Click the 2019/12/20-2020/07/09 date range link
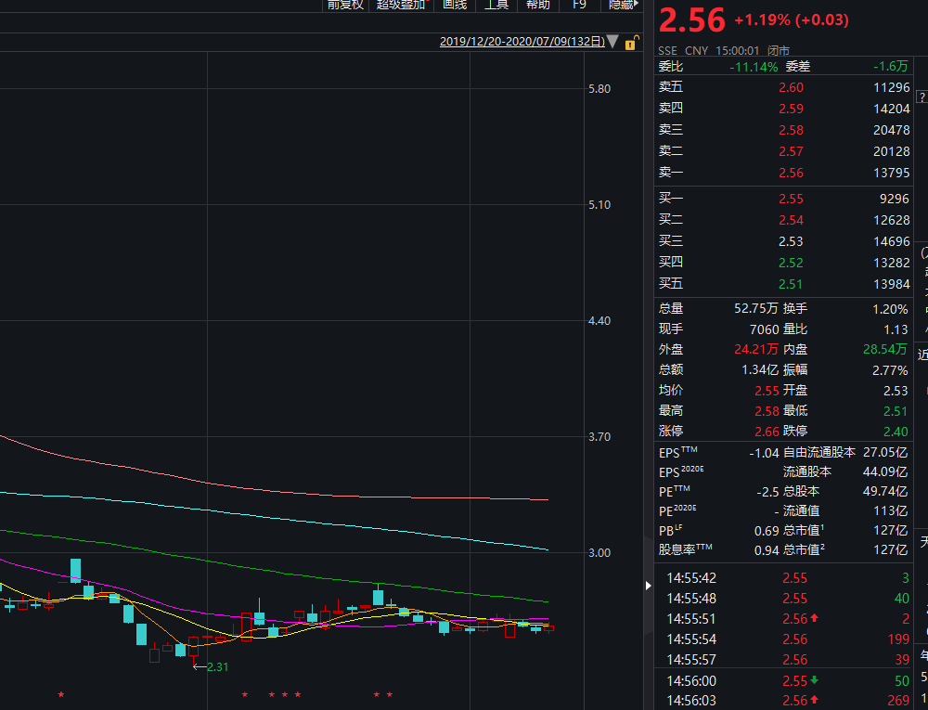Viewport: 928px width, 710px height. click(x=522, y=42)
